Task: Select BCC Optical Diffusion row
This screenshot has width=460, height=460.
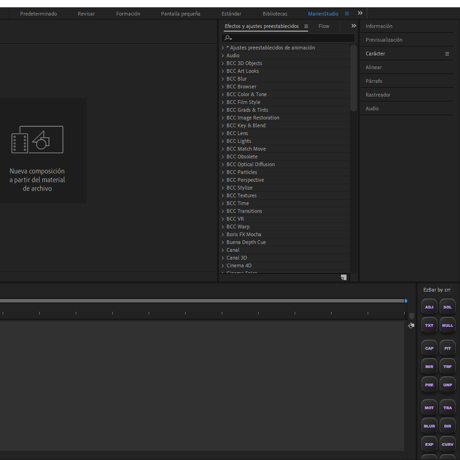Action: click(x=284, y=164)
